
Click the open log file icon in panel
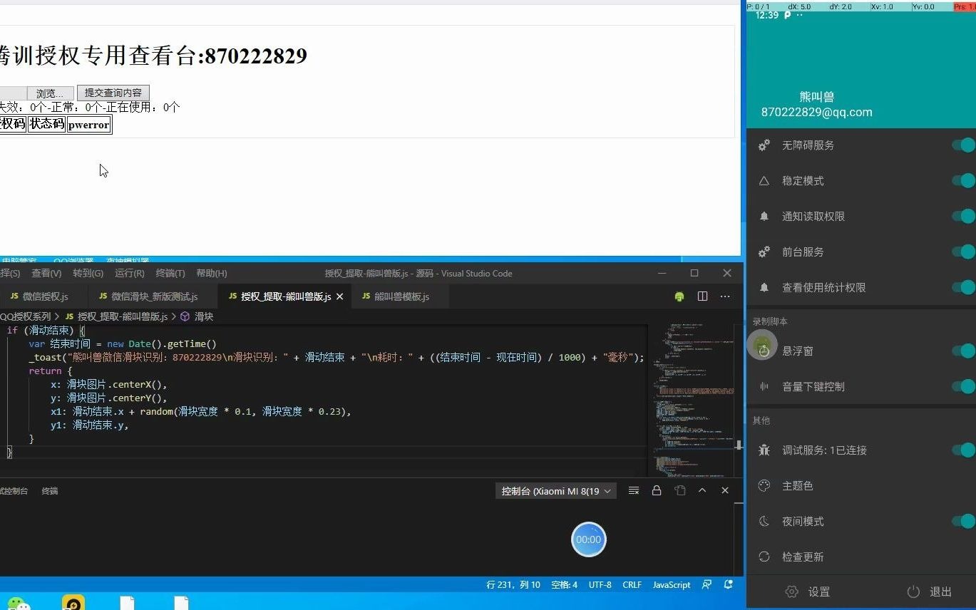point(680,490)
